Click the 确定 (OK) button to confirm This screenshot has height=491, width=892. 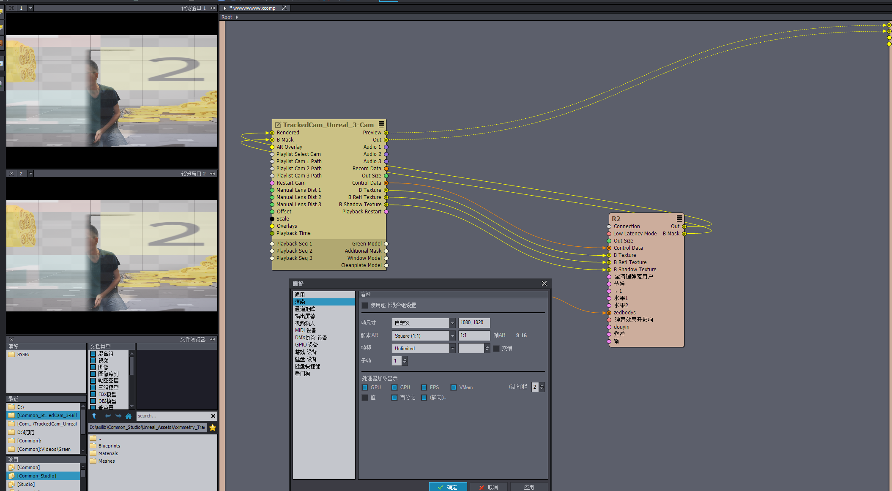[x=448, y=487]
